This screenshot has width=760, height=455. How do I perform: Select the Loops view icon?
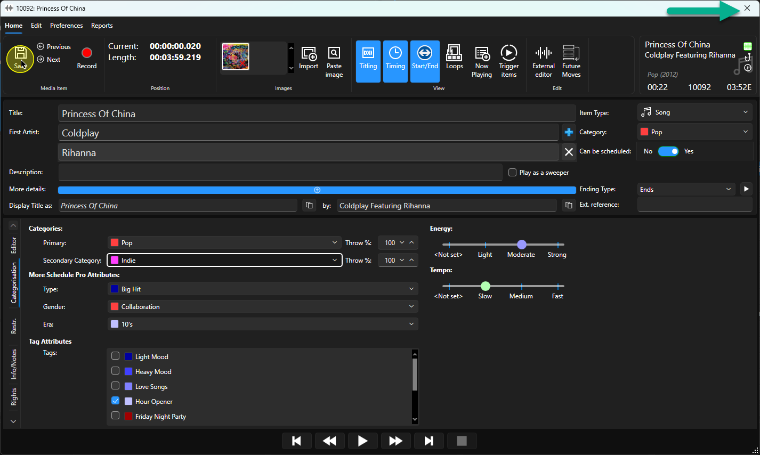click(455, 58)
